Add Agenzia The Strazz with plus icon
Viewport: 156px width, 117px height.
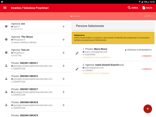click(x=64, y=40)
